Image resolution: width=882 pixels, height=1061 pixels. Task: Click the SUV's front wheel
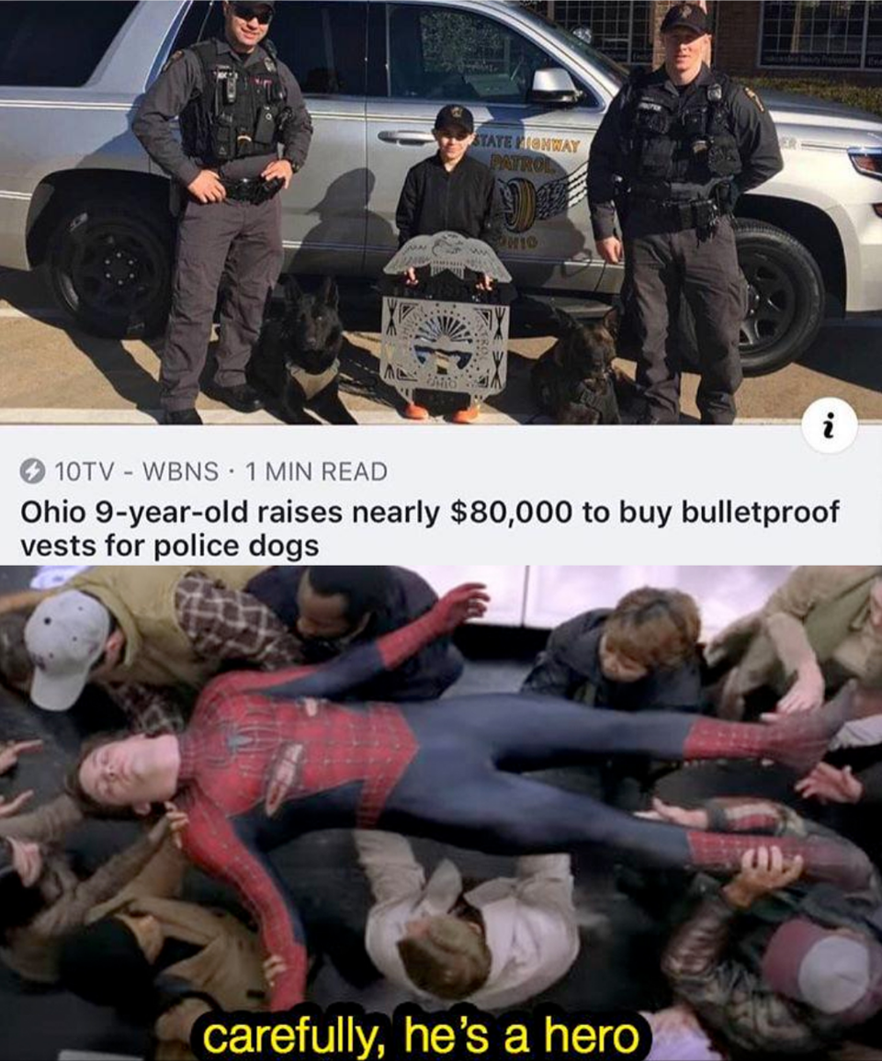point(778,297)
